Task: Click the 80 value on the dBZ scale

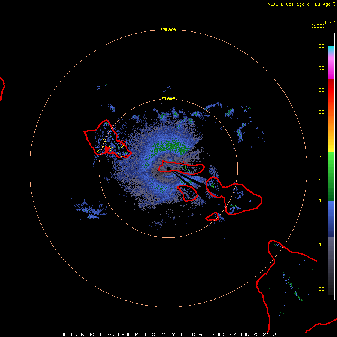Action: click(x=322, y=46)
